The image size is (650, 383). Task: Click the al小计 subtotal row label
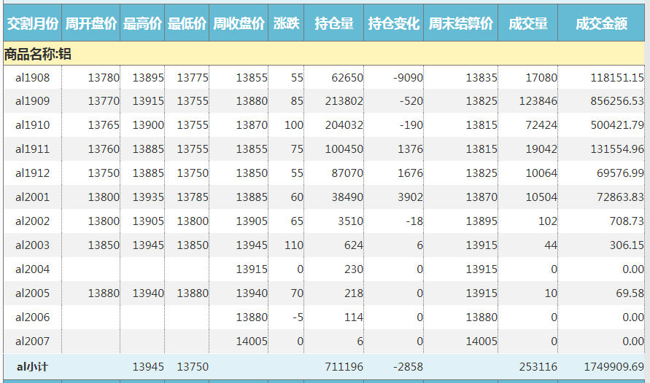click(x=32, y=367)
